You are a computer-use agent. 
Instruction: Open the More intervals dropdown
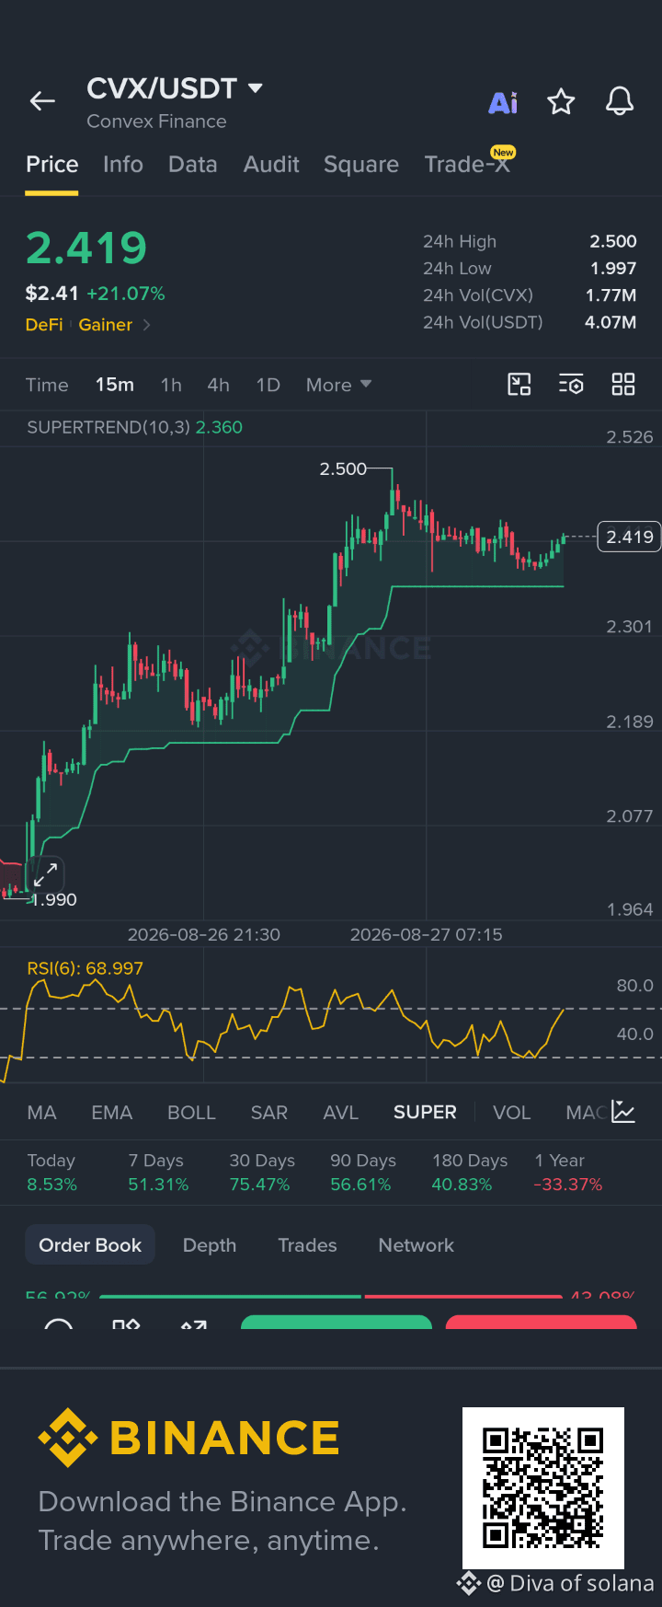tap(338, 385)
